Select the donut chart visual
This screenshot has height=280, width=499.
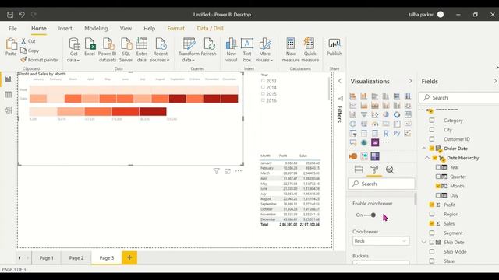[x=397, y=114]
